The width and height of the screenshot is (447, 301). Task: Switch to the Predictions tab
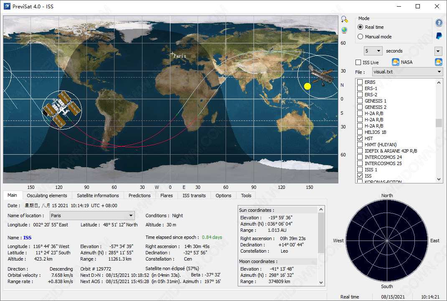(x=140, y=196)
